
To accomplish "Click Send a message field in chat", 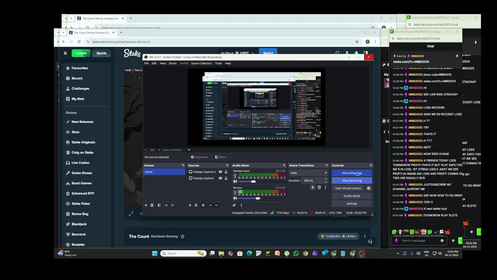I will coord(419,241).
